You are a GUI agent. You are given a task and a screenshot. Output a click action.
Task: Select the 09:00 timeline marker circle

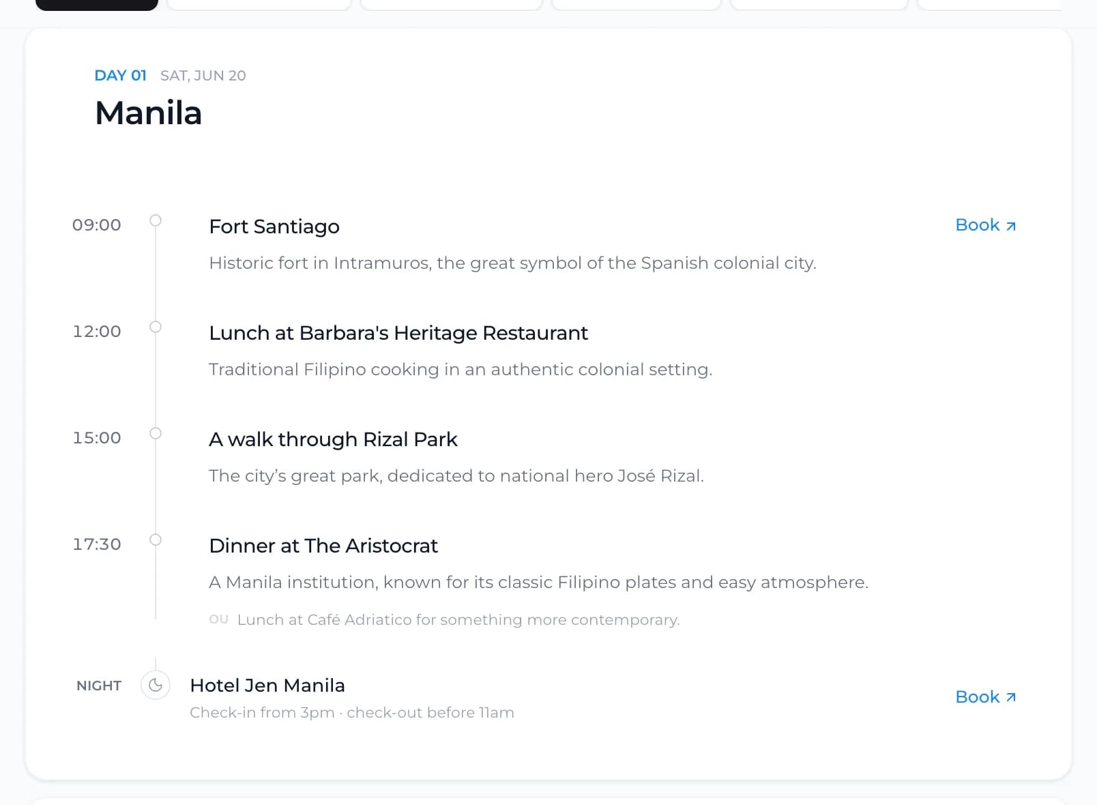[156, 220]
